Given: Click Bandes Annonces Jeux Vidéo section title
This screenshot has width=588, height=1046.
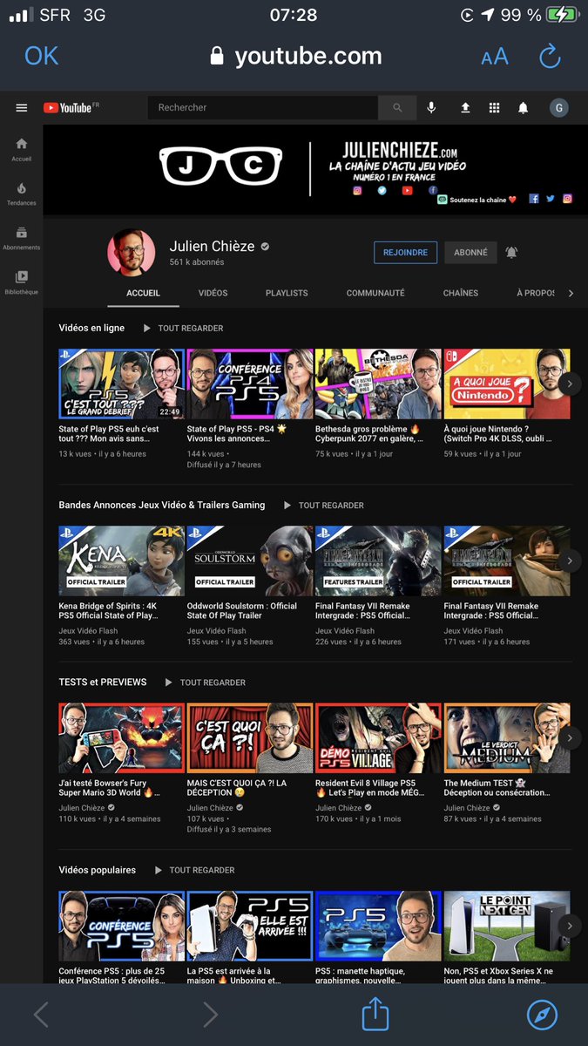Looking at the screenshot, I should (162, 506).
